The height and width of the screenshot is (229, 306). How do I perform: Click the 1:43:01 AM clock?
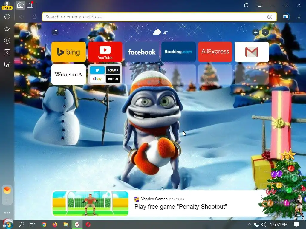click(x=279, y=225)
